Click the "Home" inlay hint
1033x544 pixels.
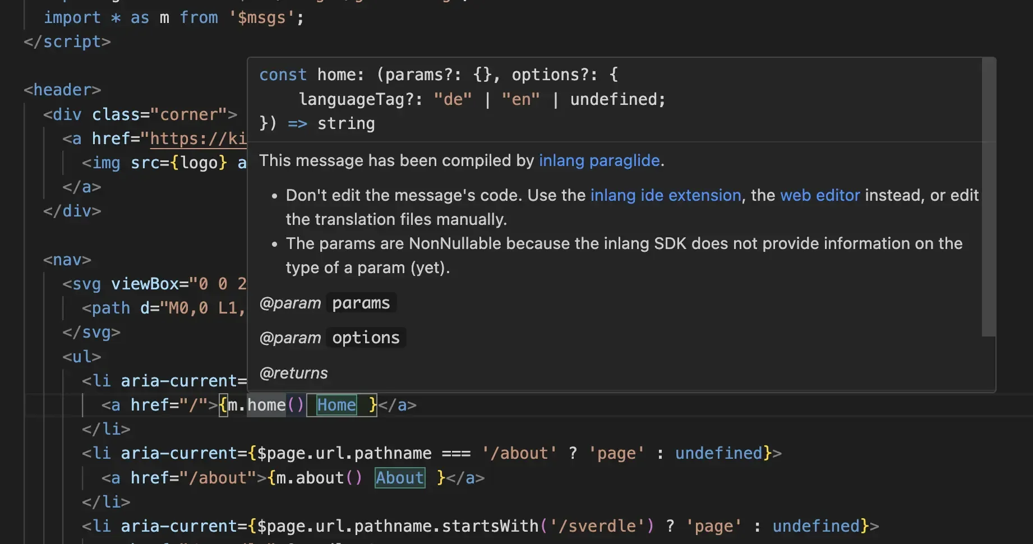point(336,405)
